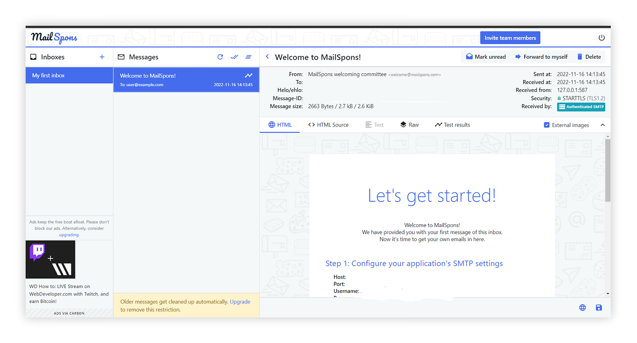
Task: Refresh the messages list
Action: pyautogui.click(x=220, y=57)
